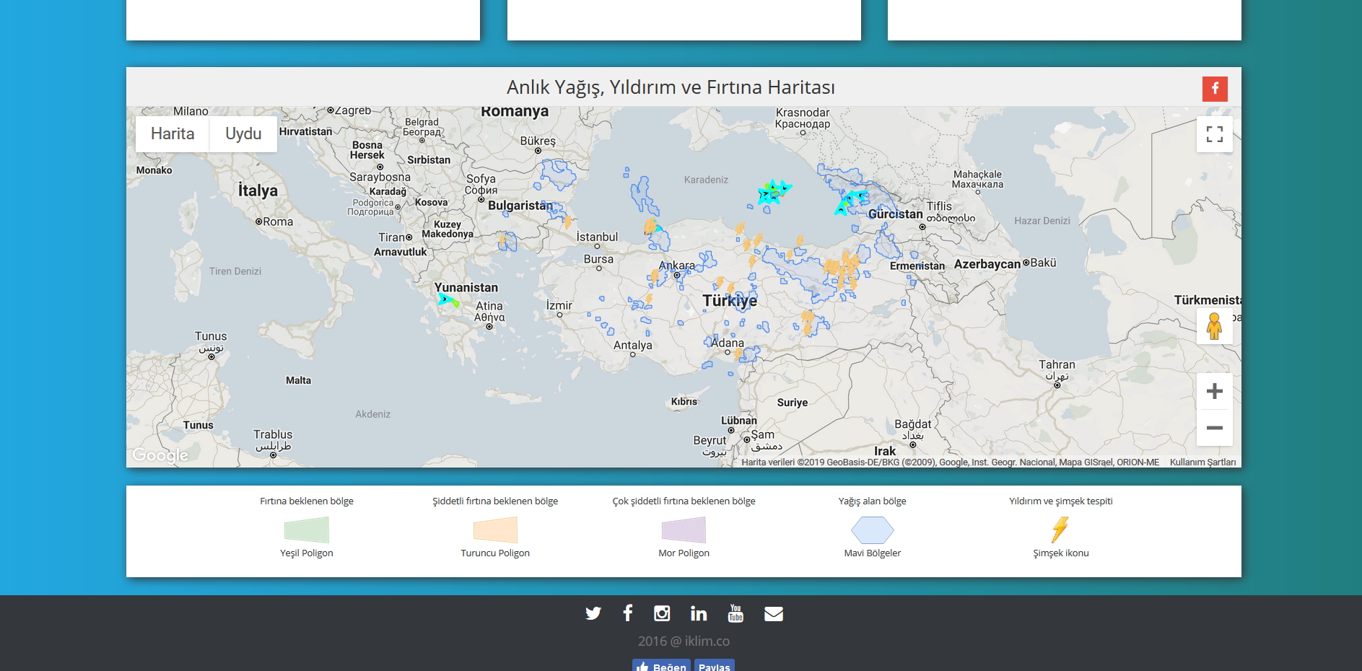Click the red Facebook share icon
1362x671 pixels.
pos(1215,89)
